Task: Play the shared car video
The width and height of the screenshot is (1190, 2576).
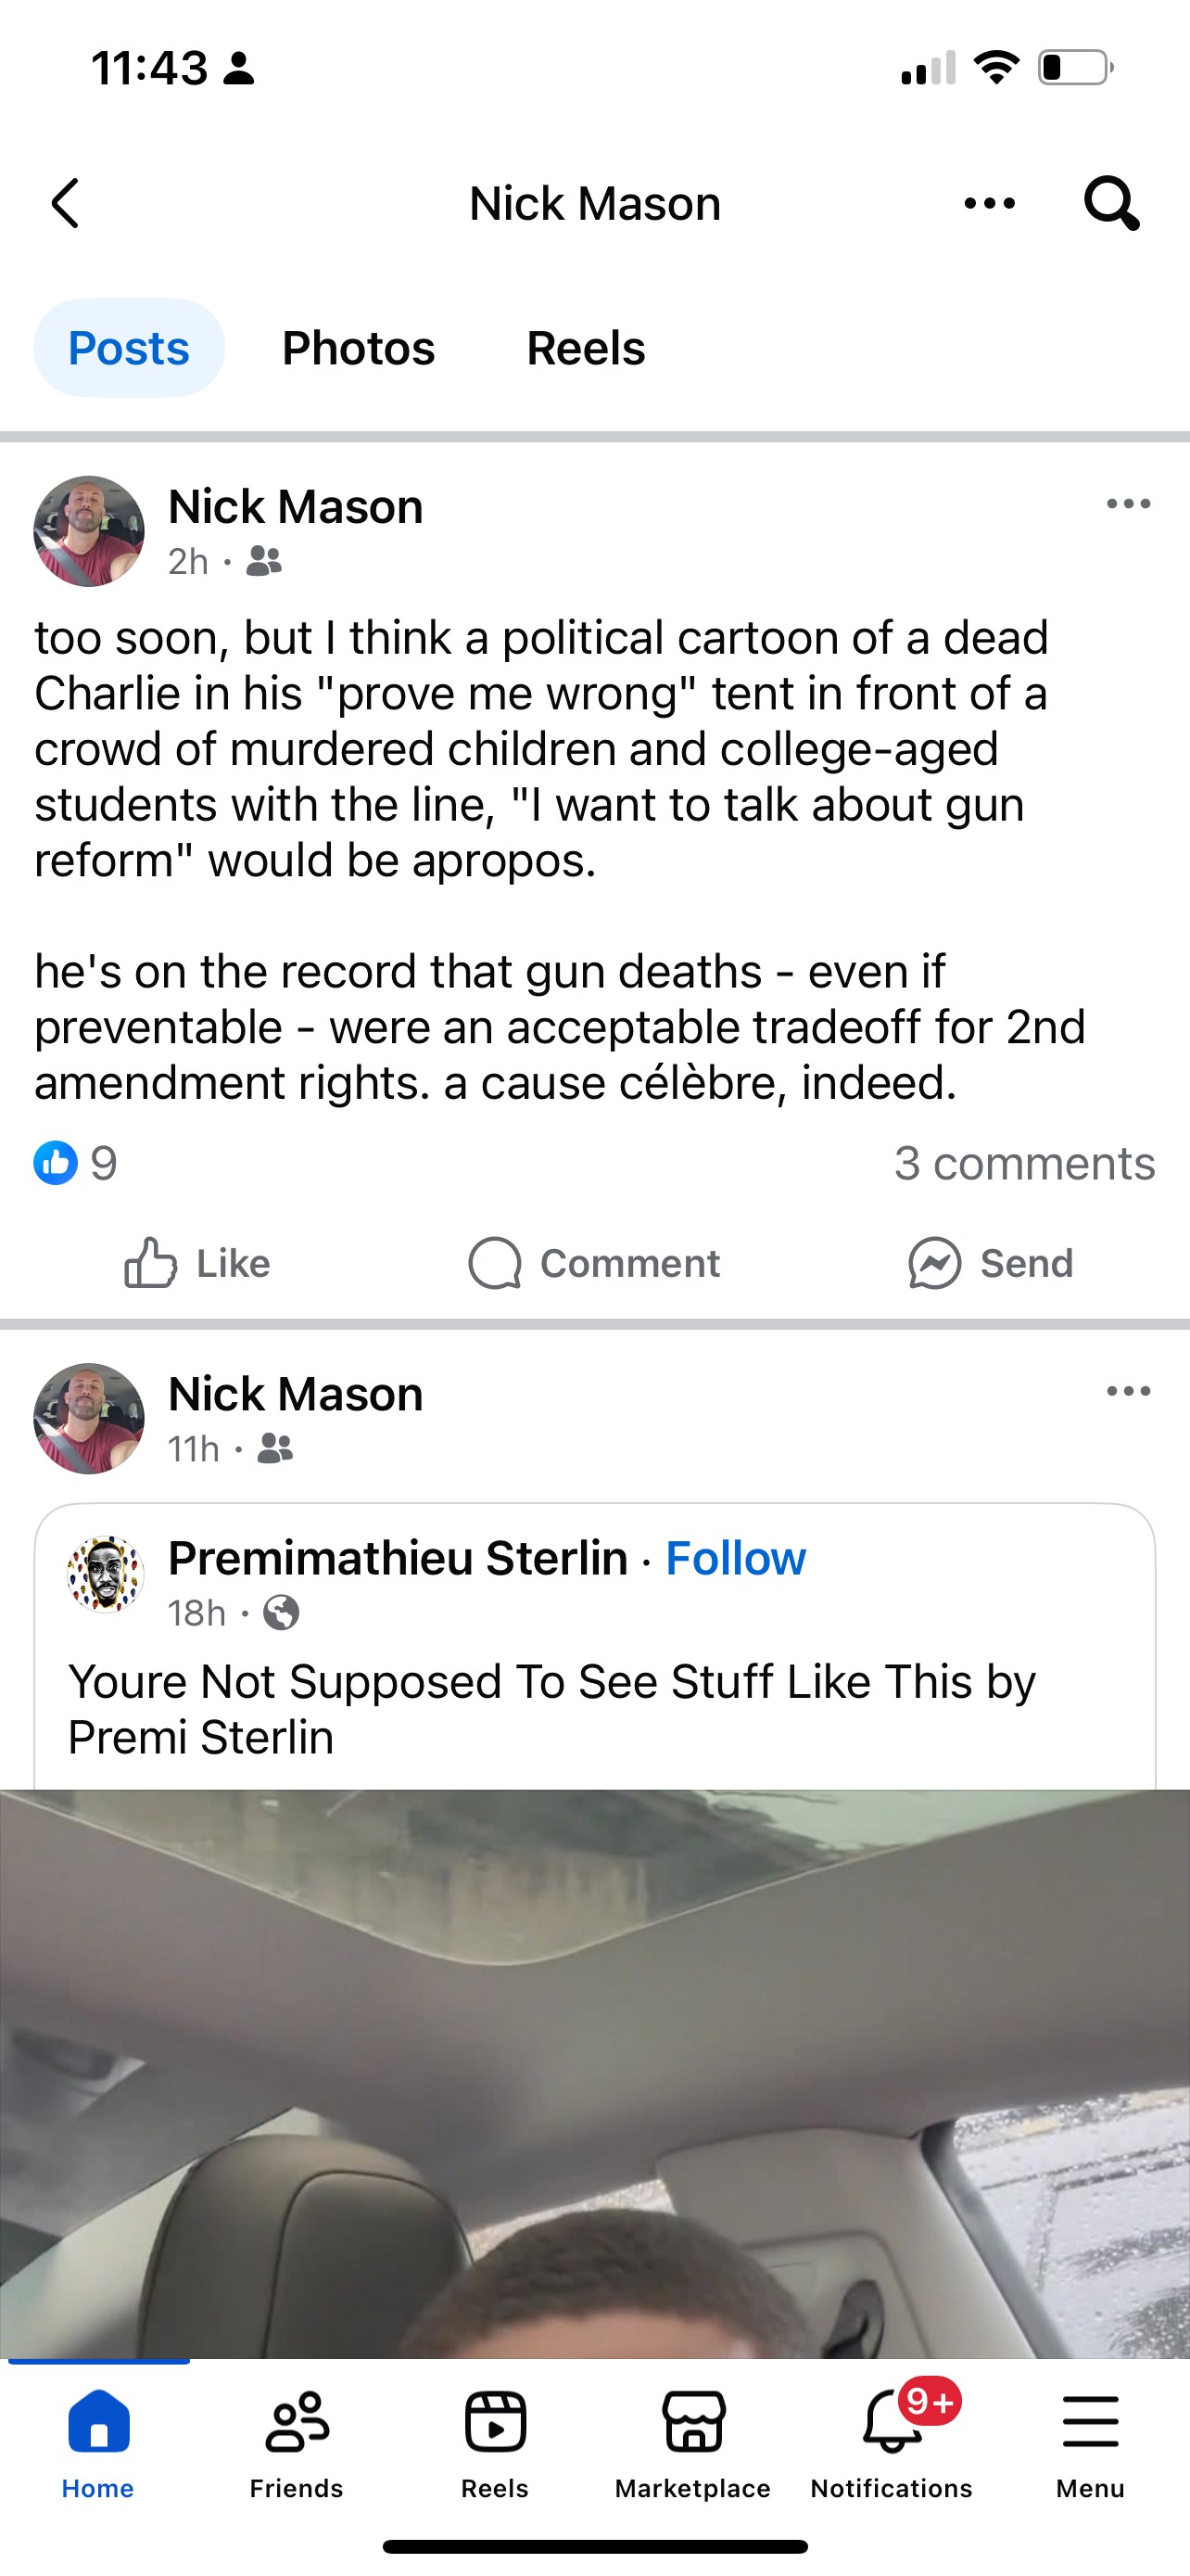Action: [594, 2070]
